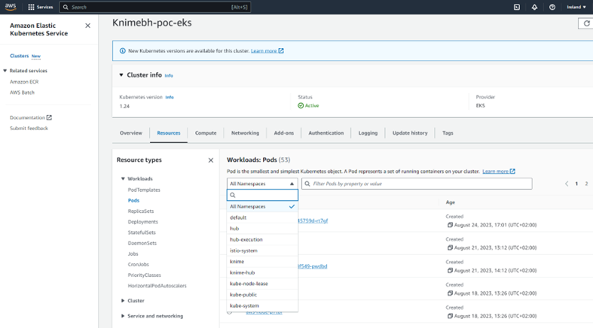
Task: Open the Services grid menu
Action: (x=41, y=8)
